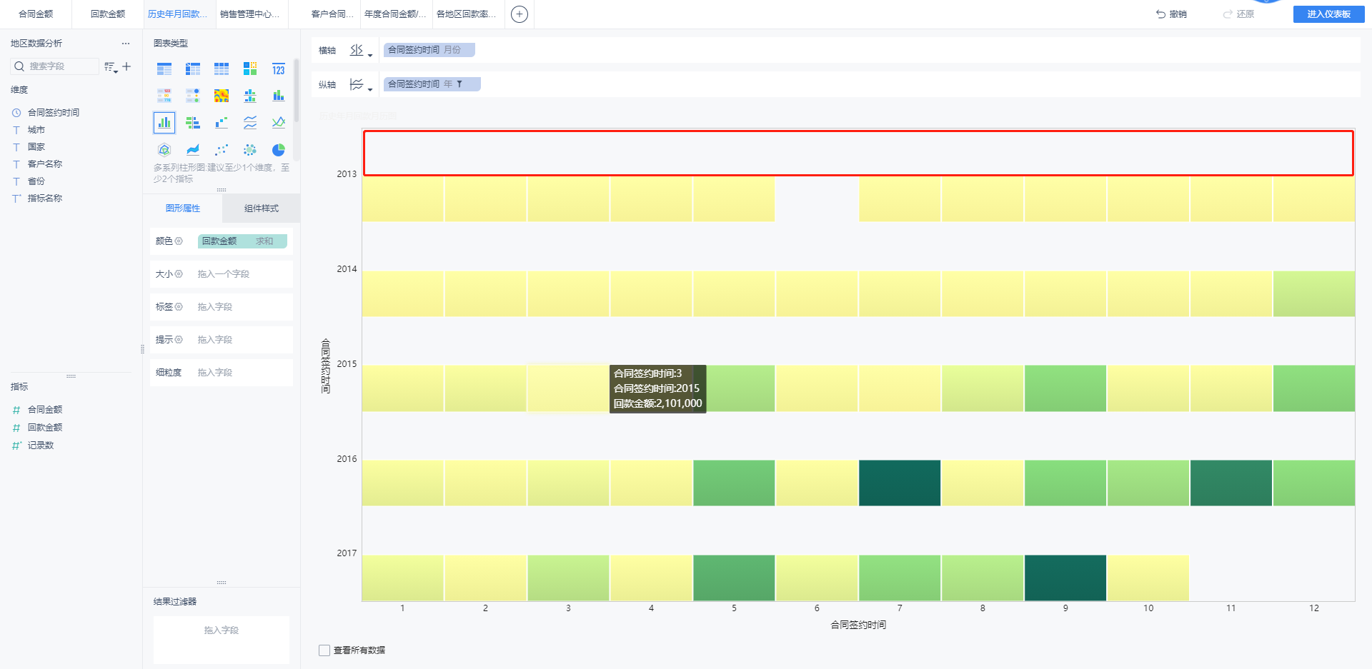Select the multi-series line chart type
Viewport: 1372px width, 669px height.
[279, 123]
